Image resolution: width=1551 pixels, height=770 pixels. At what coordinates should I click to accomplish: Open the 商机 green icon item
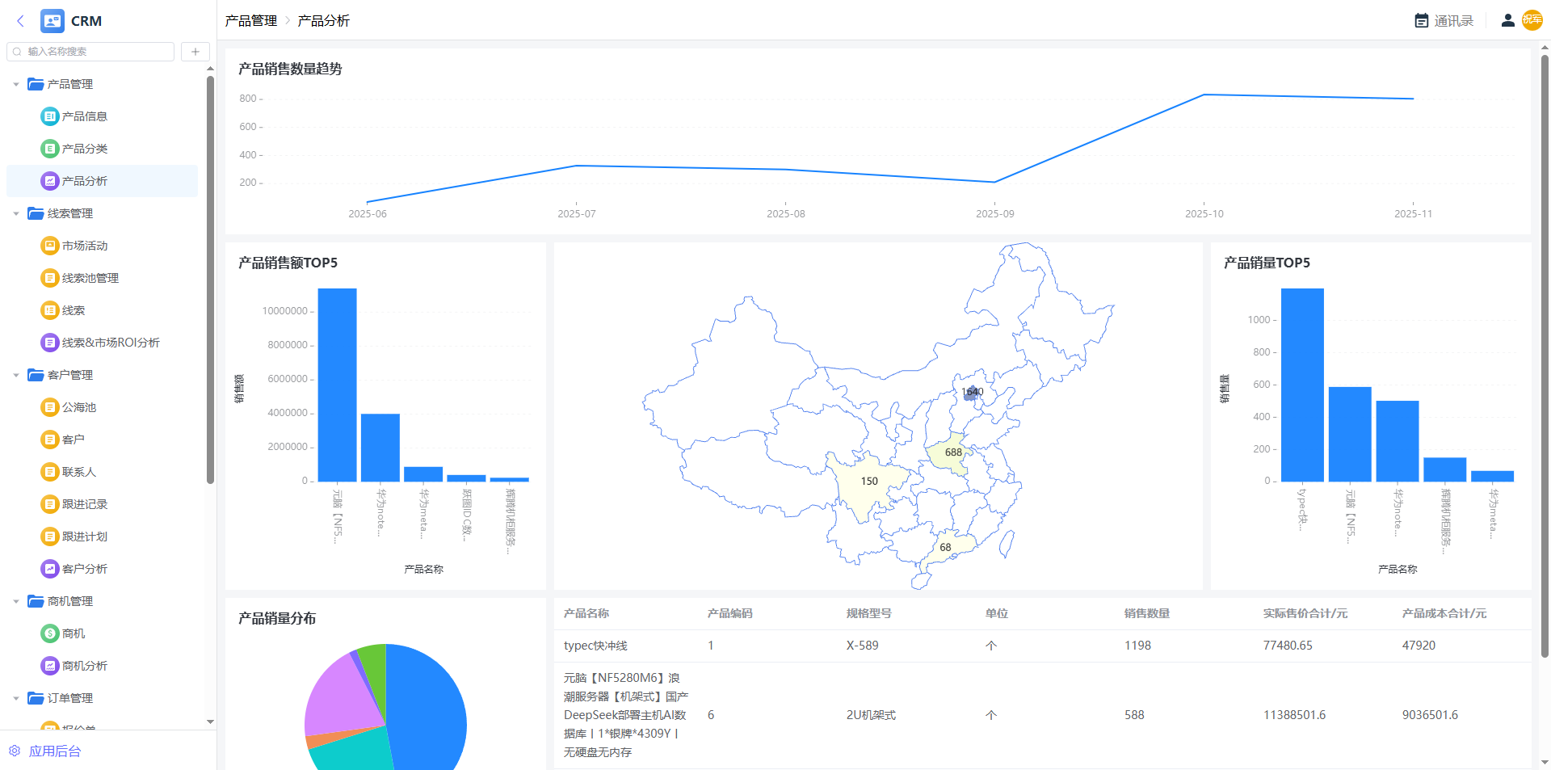[50, 633]
